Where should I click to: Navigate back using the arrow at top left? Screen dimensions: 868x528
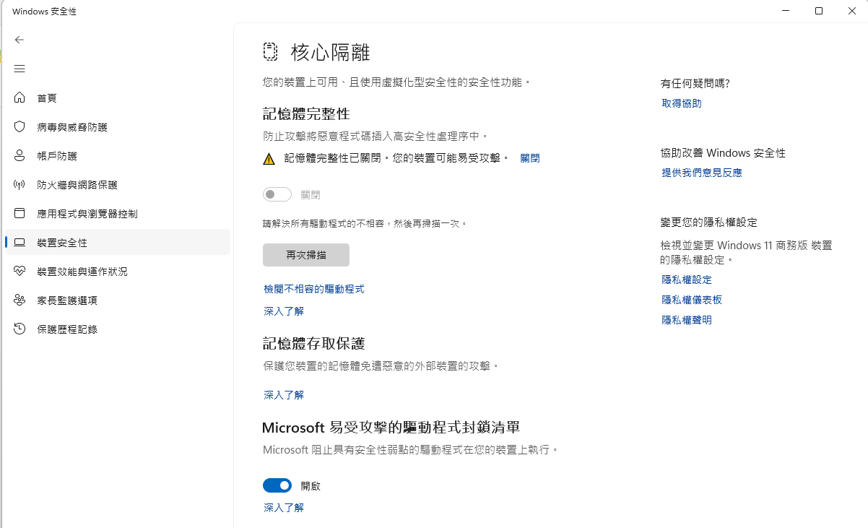click(19, 40)
